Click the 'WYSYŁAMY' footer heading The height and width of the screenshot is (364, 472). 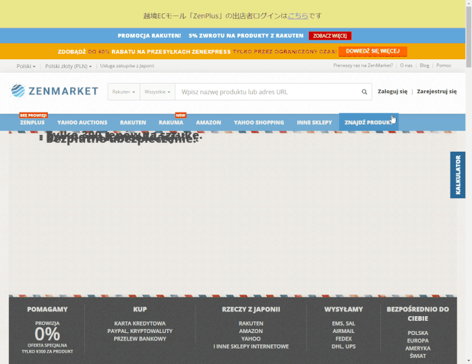coord(343,309)
